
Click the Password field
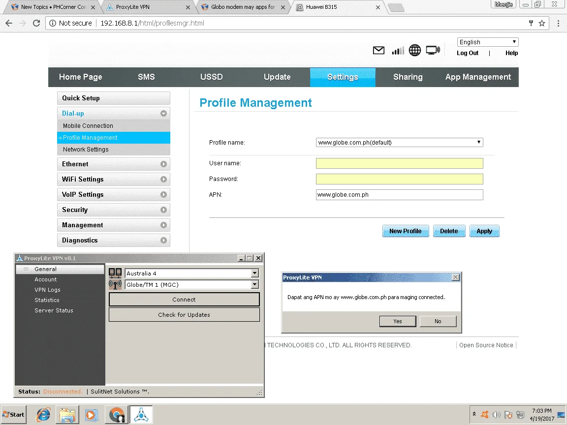[399, 179]
